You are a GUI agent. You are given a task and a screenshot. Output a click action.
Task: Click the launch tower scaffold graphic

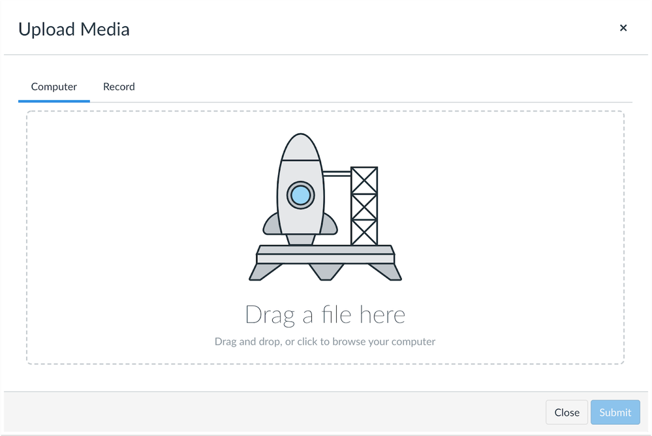[364, 206]
